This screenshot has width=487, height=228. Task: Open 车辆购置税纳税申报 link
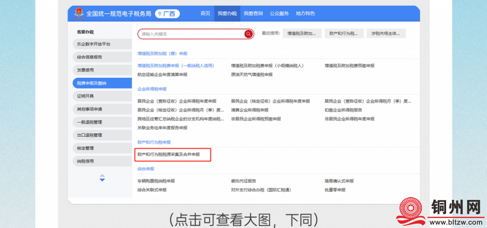click(x=156, y=181)
